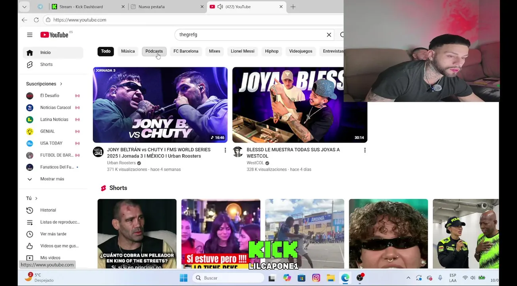Open Mis videos in sidebar
This screenshot has height=286, width=517.
tap(54, 258)
